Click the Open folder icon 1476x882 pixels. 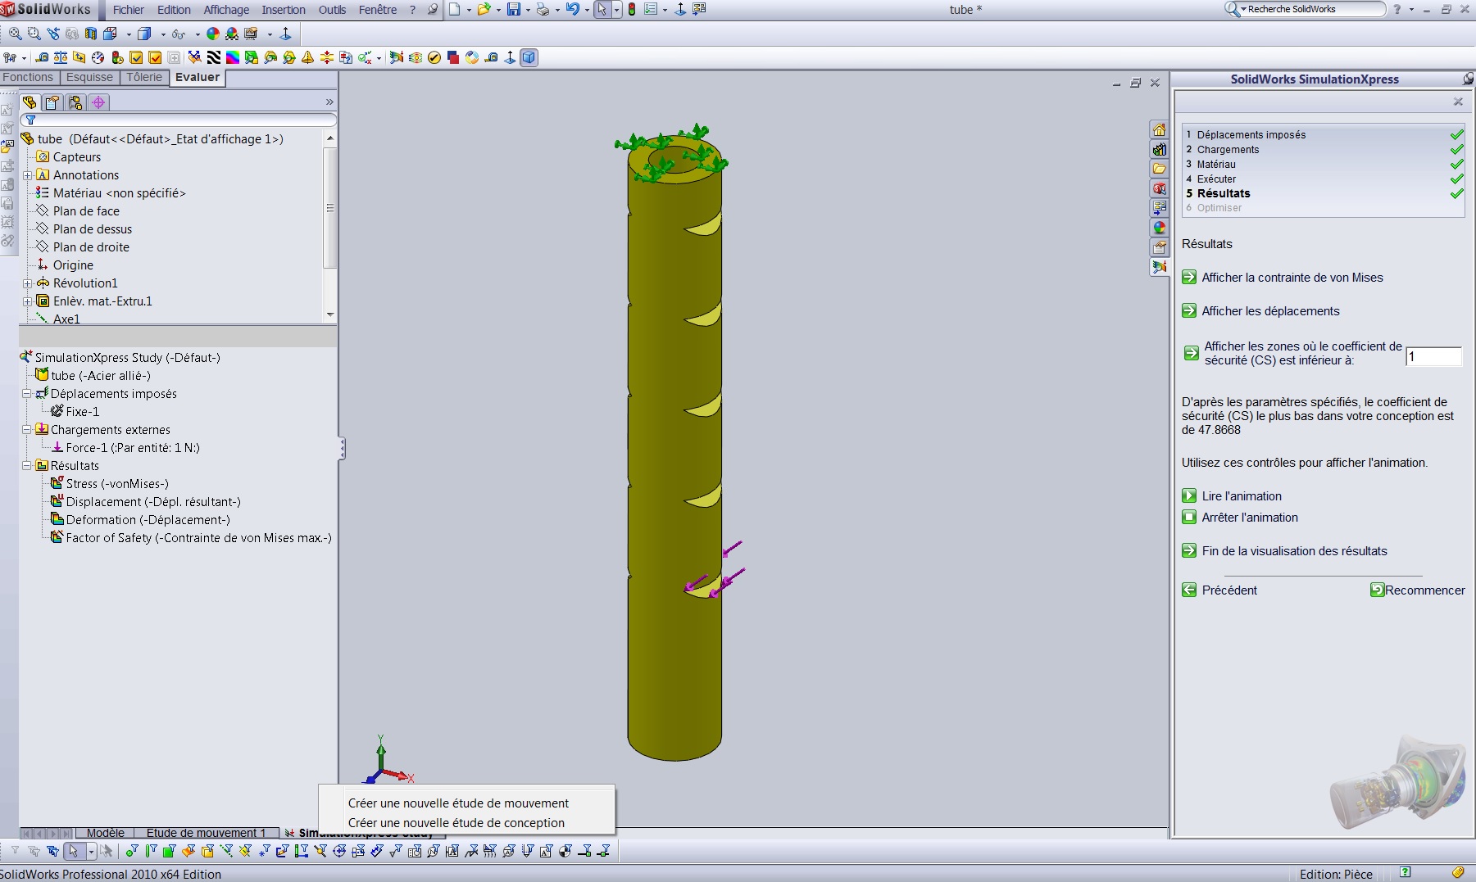484,10
